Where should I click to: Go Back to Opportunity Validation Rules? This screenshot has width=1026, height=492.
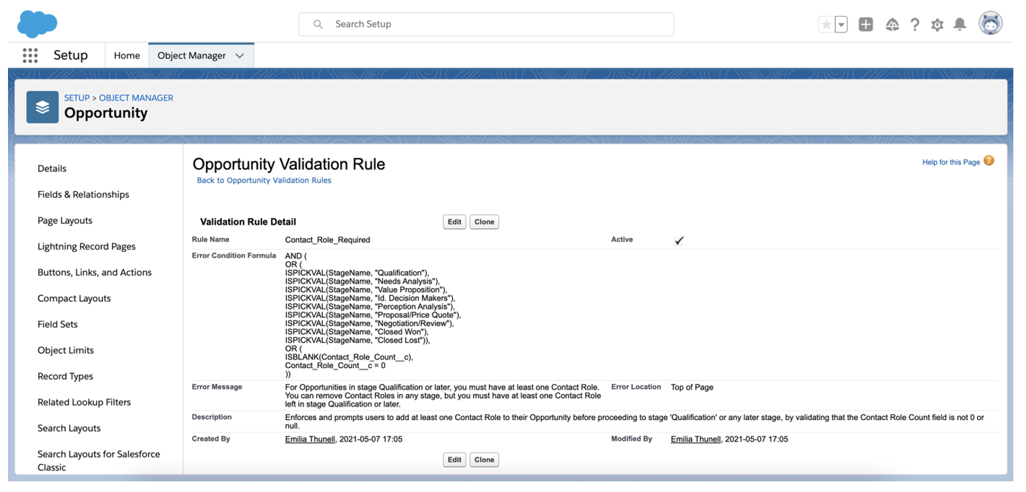(x=264, y=180)
